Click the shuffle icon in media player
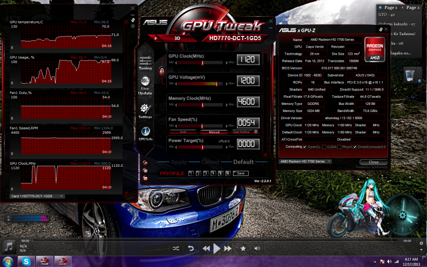Image resolution: width=427 pixels, height=267 pixels. 176,248
